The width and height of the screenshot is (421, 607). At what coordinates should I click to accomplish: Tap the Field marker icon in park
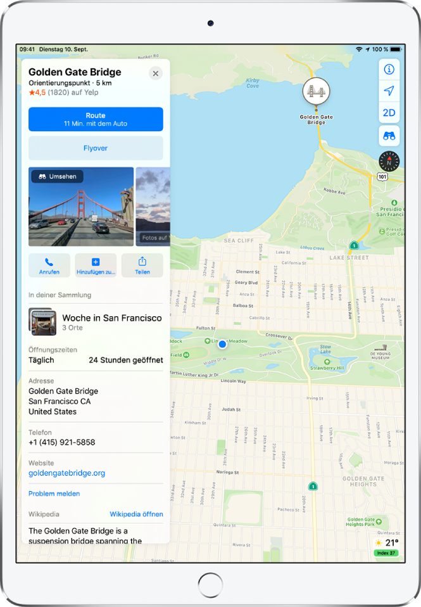187,355
